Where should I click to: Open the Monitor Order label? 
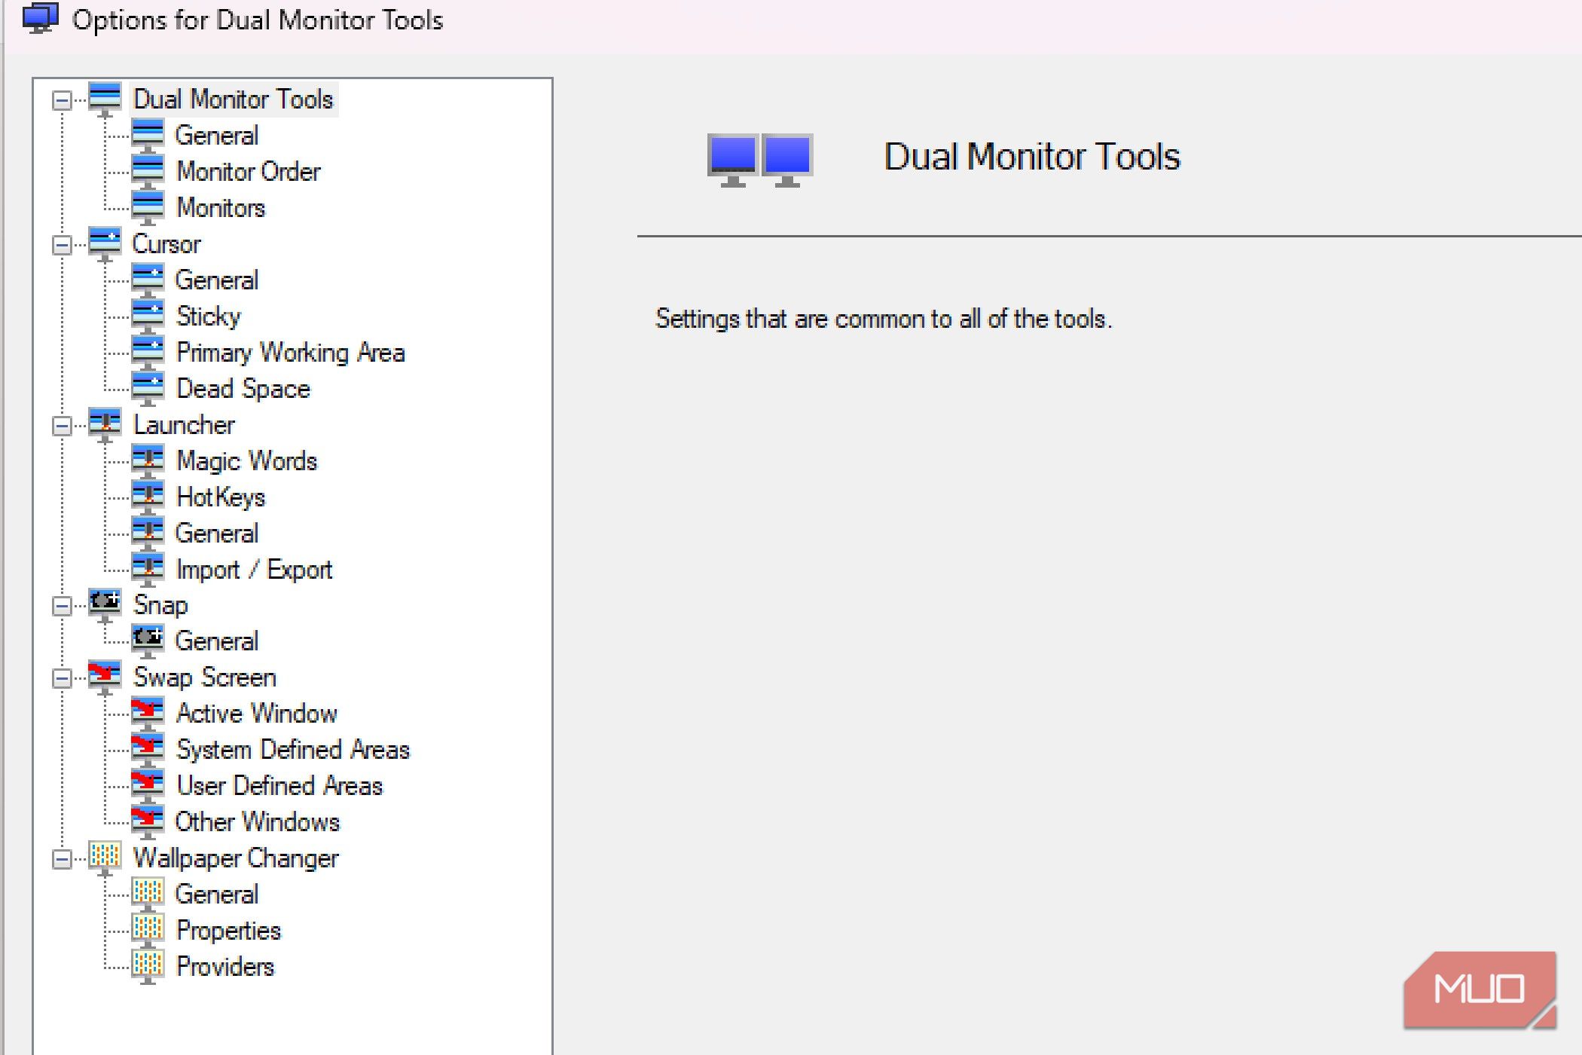click(249, 172)
